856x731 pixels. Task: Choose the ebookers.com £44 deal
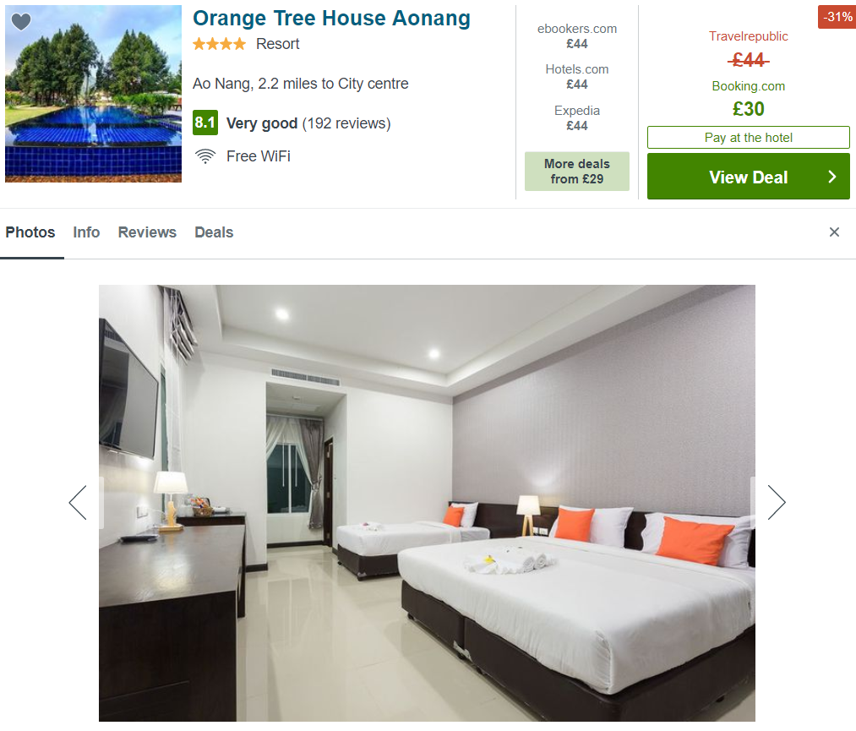tap(576, 36)
